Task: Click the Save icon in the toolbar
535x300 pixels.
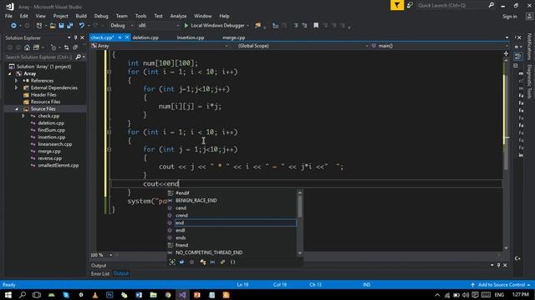Action: tap(61, 26)
